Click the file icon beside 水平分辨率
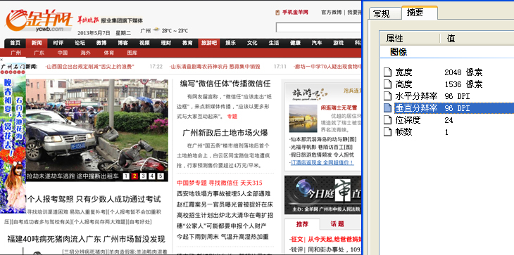 (387, 96)
